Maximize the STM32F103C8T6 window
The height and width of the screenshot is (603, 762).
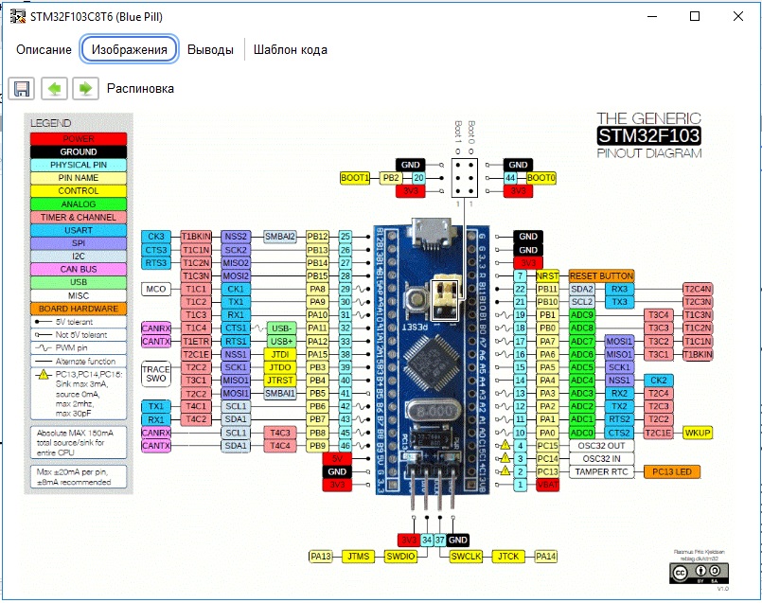695,16
